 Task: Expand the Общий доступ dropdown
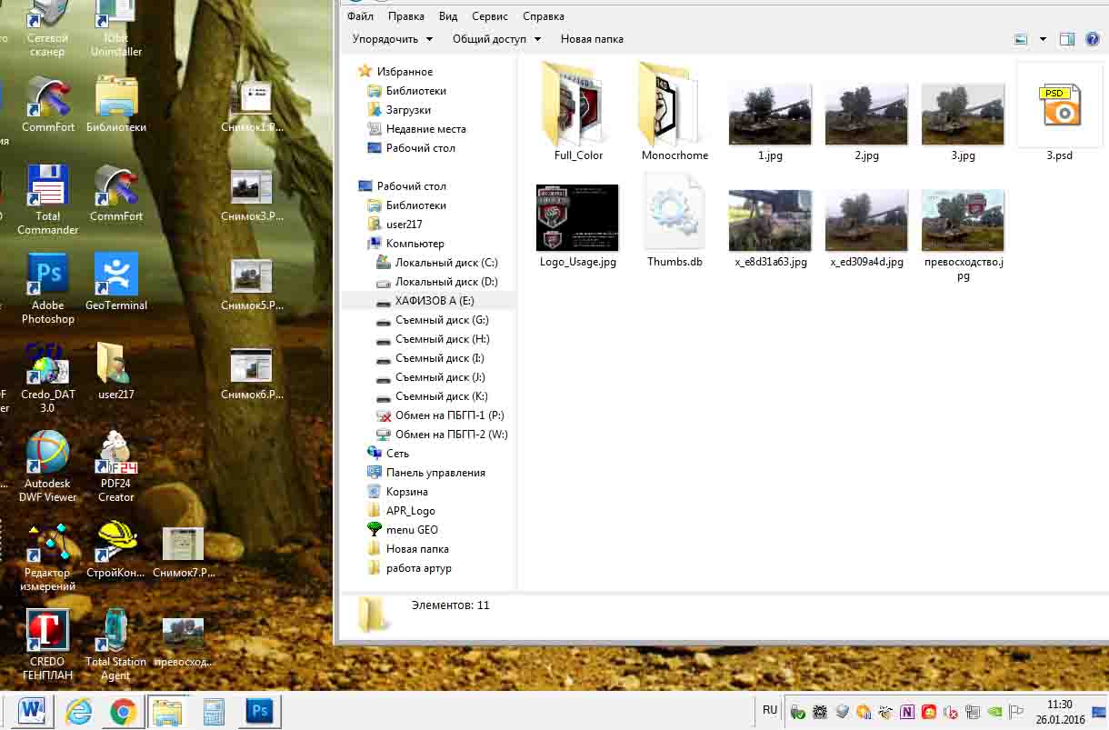(x=496, y=39)
